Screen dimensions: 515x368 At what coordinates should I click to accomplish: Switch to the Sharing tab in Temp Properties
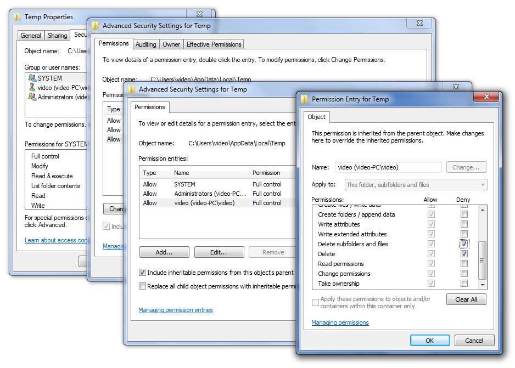click(58, 36)
